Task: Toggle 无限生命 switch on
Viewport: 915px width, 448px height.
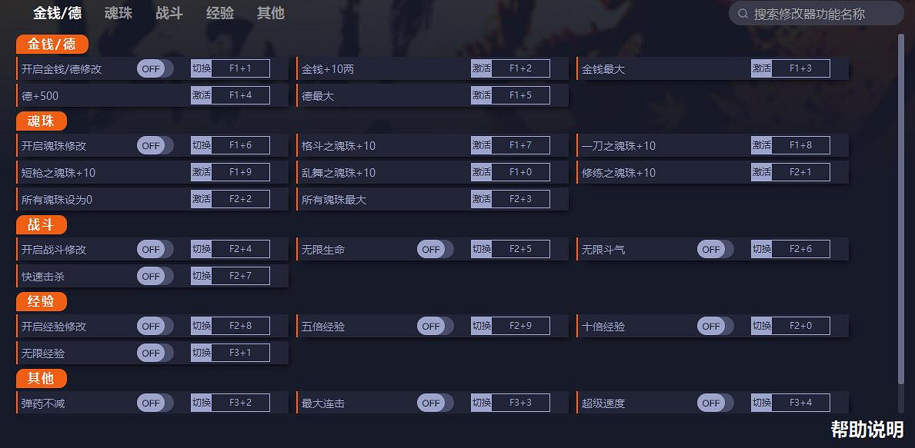Action: pyautogui.click(x=435, y=250)
